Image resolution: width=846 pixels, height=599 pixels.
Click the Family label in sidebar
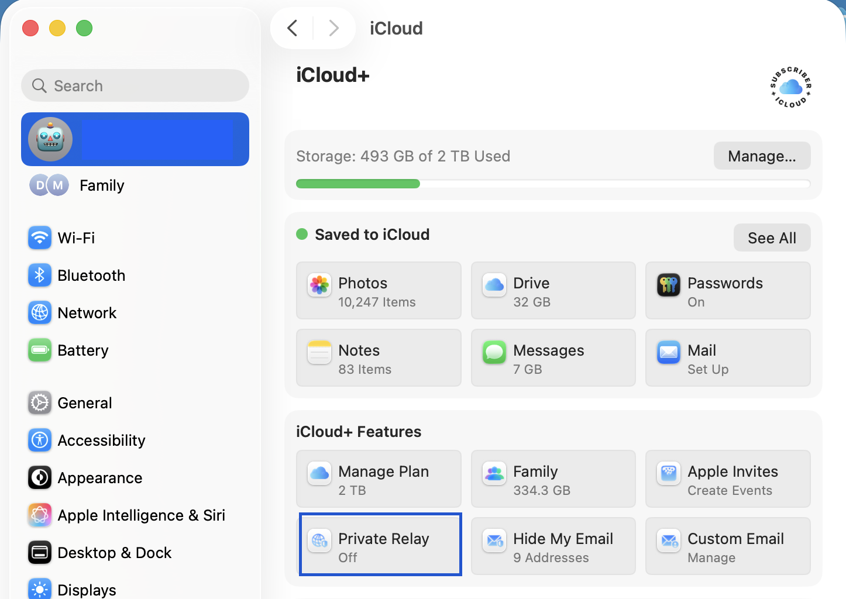pos(102,185)
